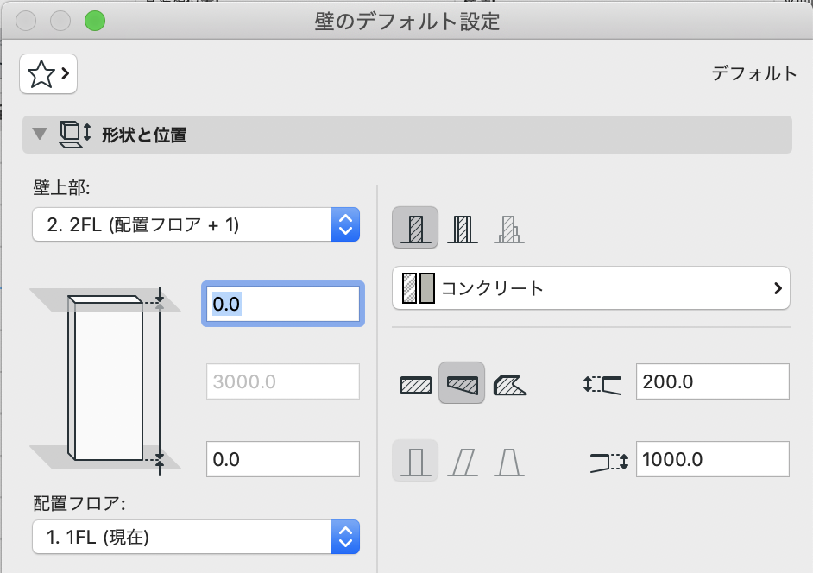Image resolution: width=813 pixels, height=573 pixels.
Task: Select complex profile wall structure icon
Action: point(508,228)
